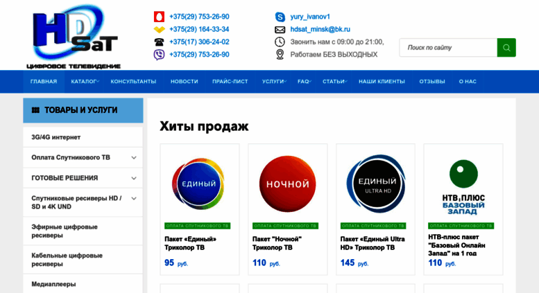
Task: Click the location pin icon
Action: coord(280,55)
